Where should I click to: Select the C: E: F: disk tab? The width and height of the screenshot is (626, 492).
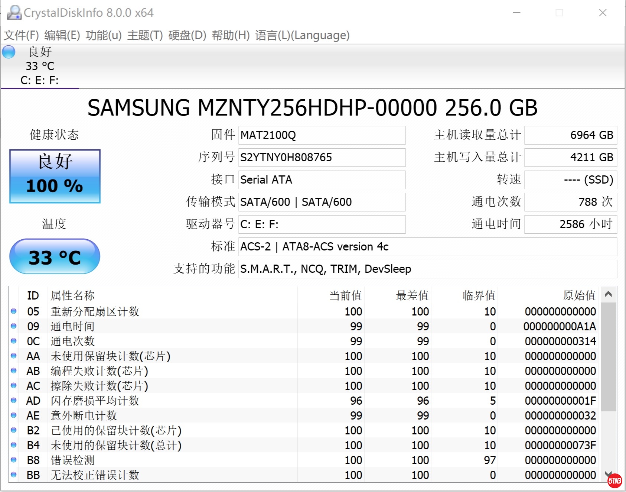pos(39,80)
